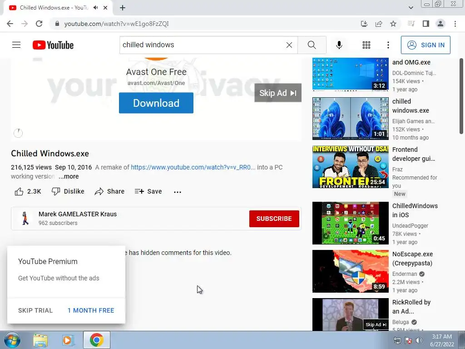
Task: Bookmark this page with star icon
Action: click(393, 24)
